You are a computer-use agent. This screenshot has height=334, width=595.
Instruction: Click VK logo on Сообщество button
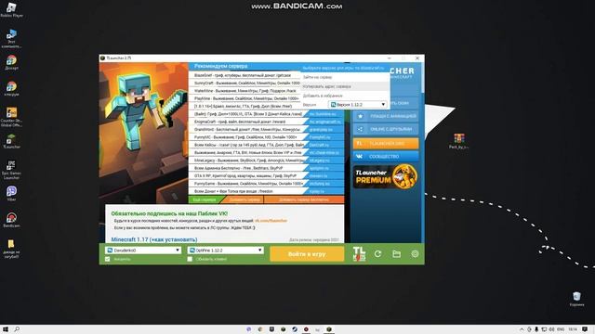click(x=360, y=156)
